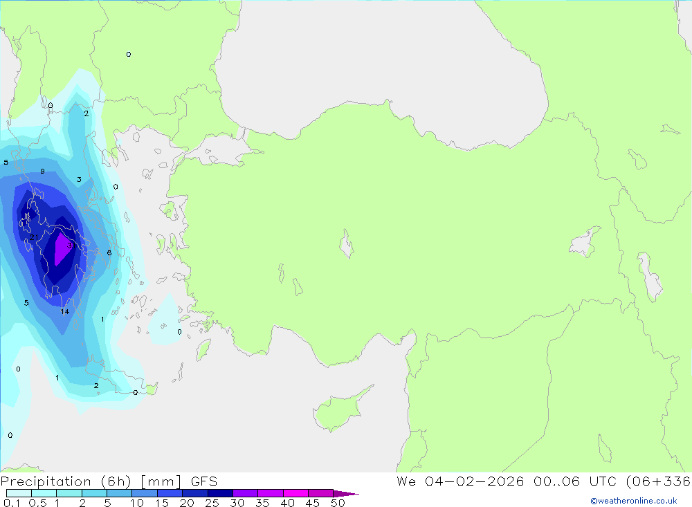Click the 0.1–0.5 mm legend color box
The height and width of the screenshot is (507, 692).
point(19,493)
